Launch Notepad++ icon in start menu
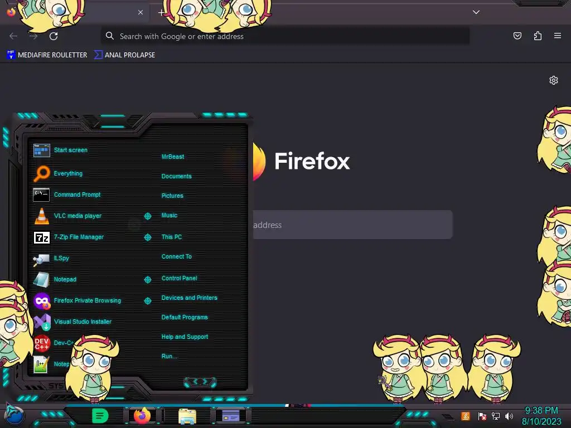The image size is (571, 428). point(41,364)
